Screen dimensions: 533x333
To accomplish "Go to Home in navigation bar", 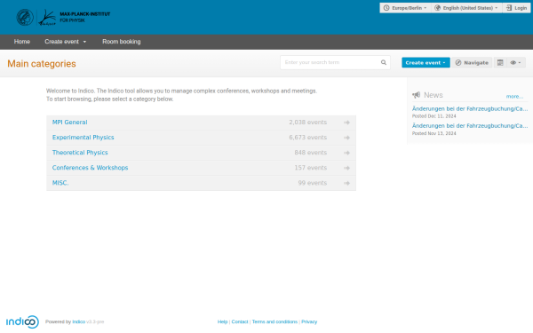I will click(x=22, y=42).
